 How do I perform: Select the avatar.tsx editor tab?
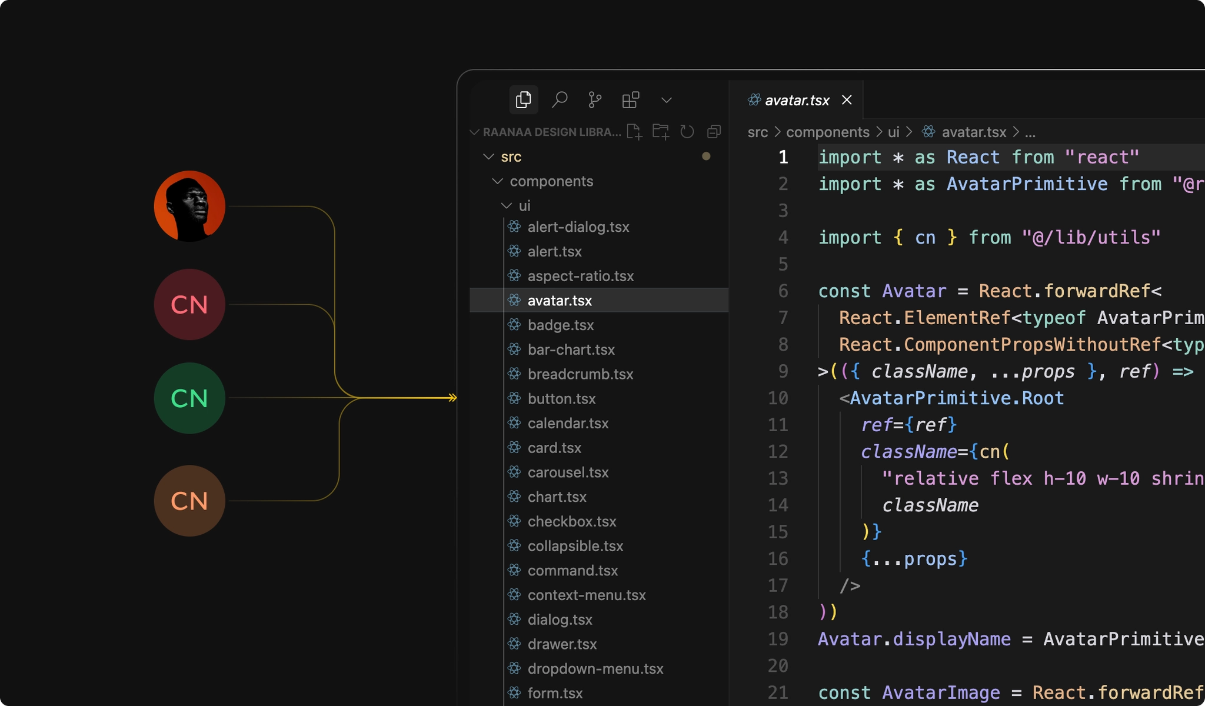[797, 100]
